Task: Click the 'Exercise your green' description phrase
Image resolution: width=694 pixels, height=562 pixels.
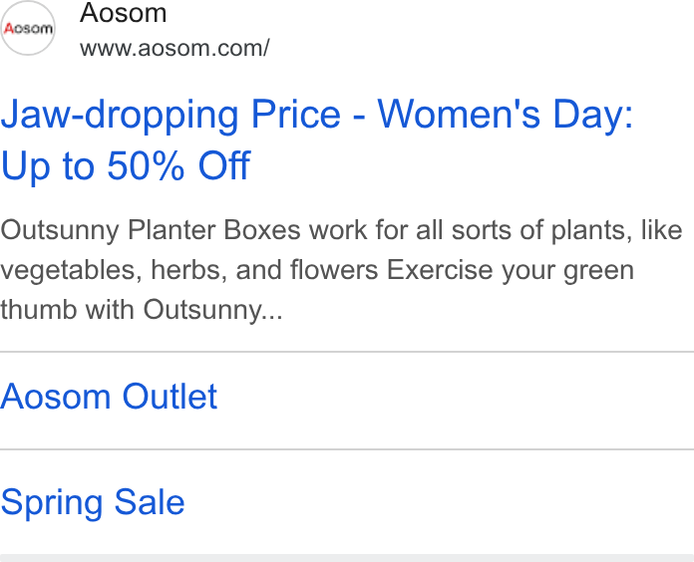Action: point(511,270)
